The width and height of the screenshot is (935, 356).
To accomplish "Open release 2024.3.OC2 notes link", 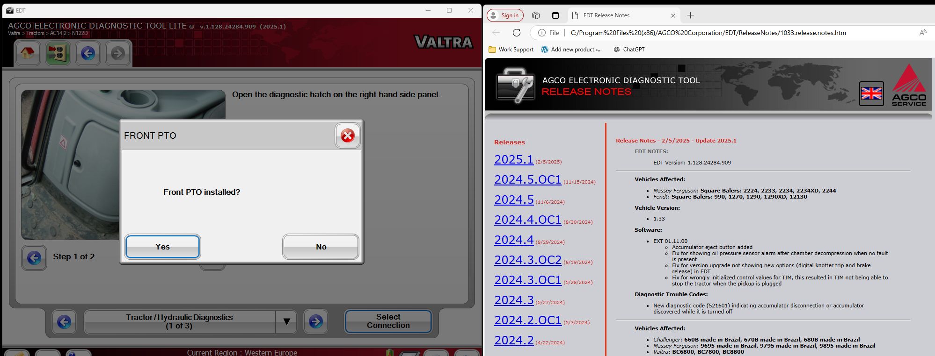I will tap(528, 260).
